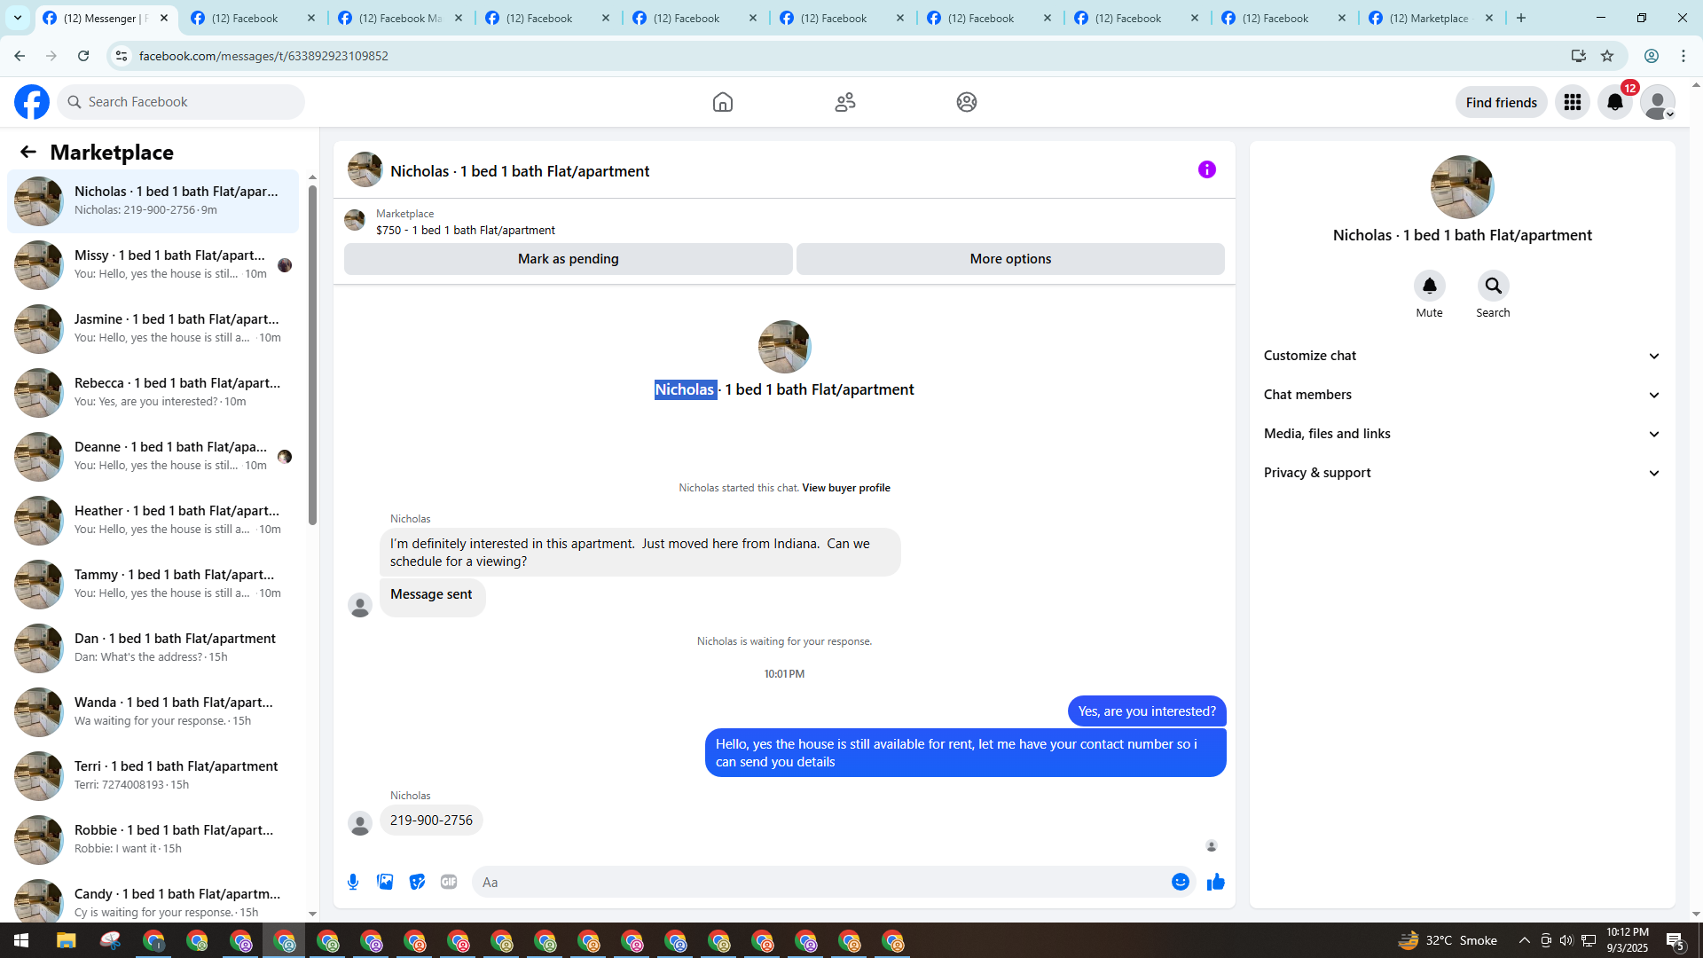Switch to the Marketplace browser tab

click(x=1432, y=18)
